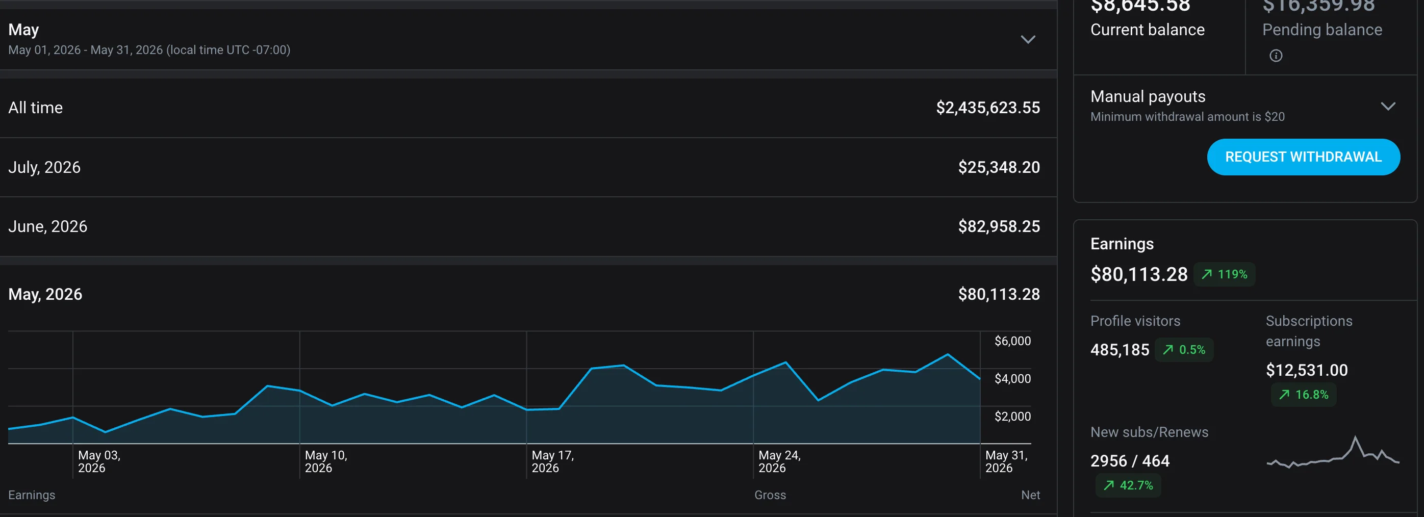
Task: Click the Net earnings label
Action: pos(1030,495)
